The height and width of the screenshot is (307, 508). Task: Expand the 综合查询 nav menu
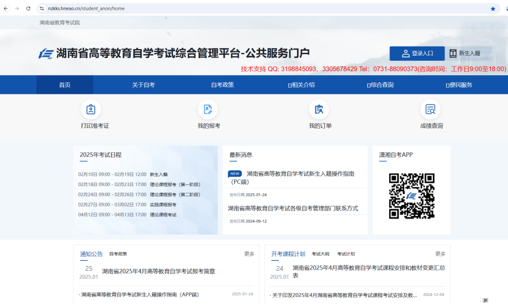tap(380, 85)
